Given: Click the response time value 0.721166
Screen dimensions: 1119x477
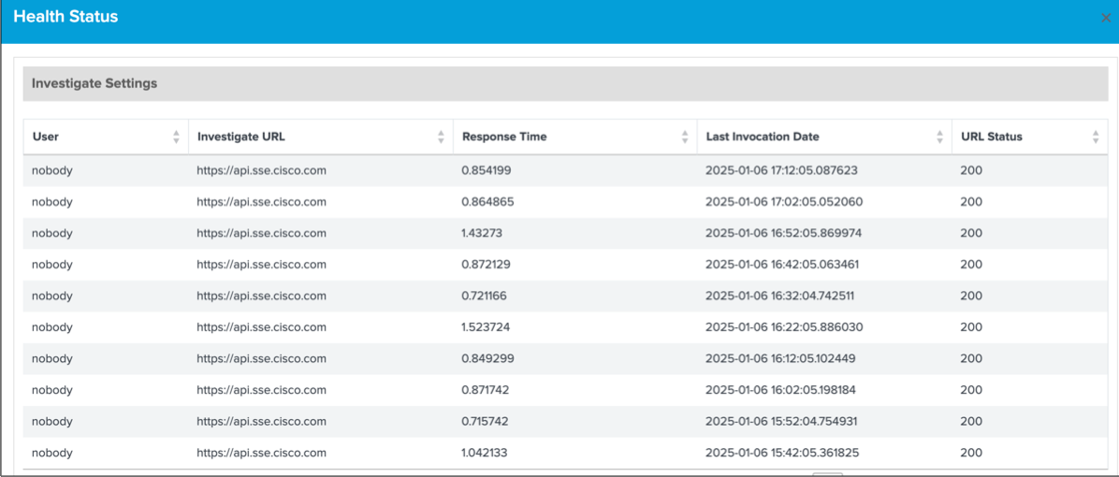Looking at the screenshot, I should 486,296.
